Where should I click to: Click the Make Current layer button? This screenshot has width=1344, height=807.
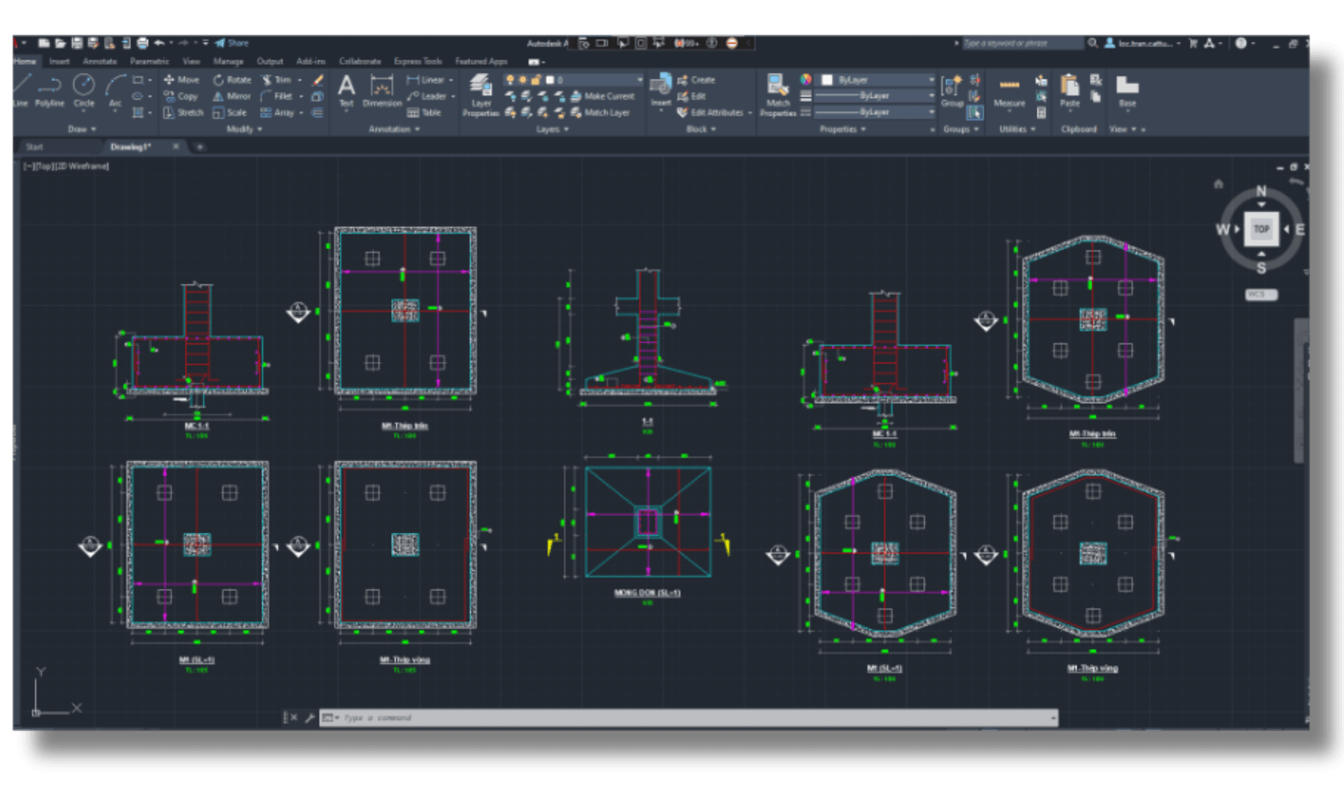[x=603, y=96]
